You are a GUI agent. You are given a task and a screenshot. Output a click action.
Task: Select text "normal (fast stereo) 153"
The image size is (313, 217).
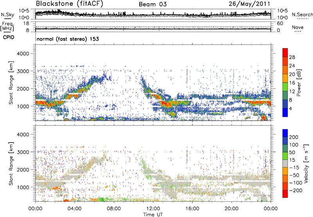tap(68, 39)
